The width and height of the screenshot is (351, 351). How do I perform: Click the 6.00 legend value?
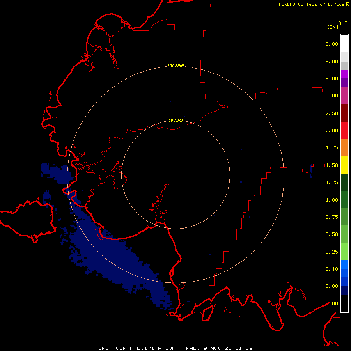[x=332, y=61]
